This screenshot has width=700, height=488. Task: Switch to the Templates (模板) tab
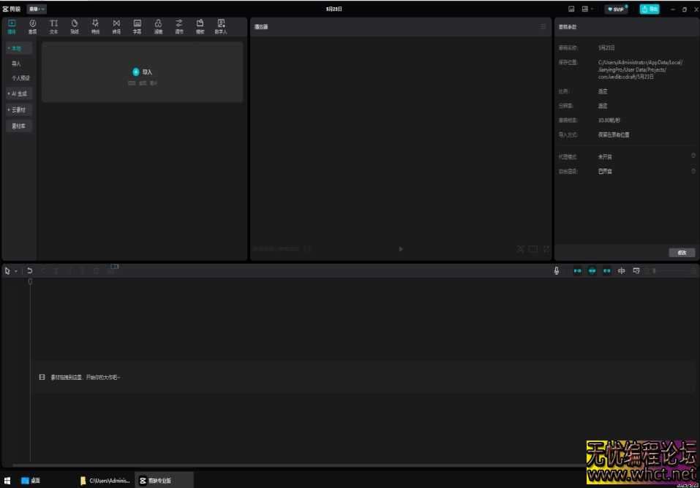[x=200, y=26]
